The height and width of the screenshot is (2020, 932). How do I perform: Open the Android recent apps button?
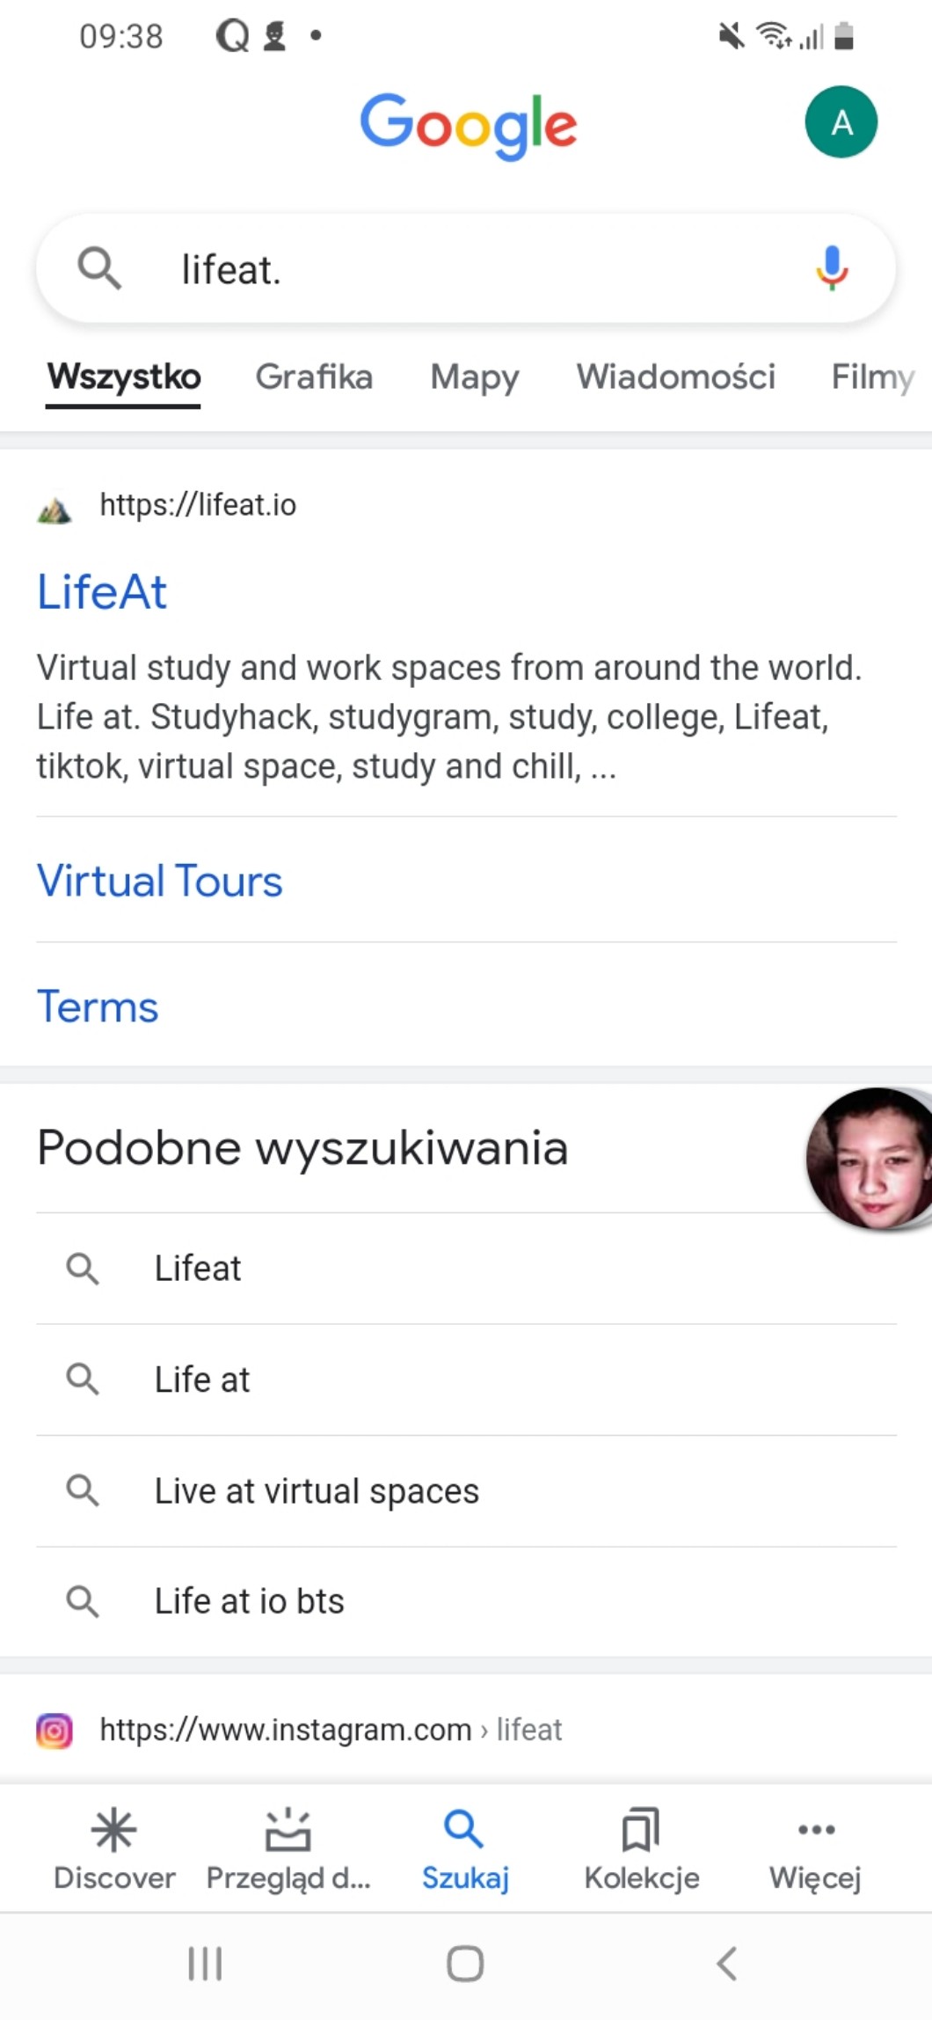[205, 1964]
